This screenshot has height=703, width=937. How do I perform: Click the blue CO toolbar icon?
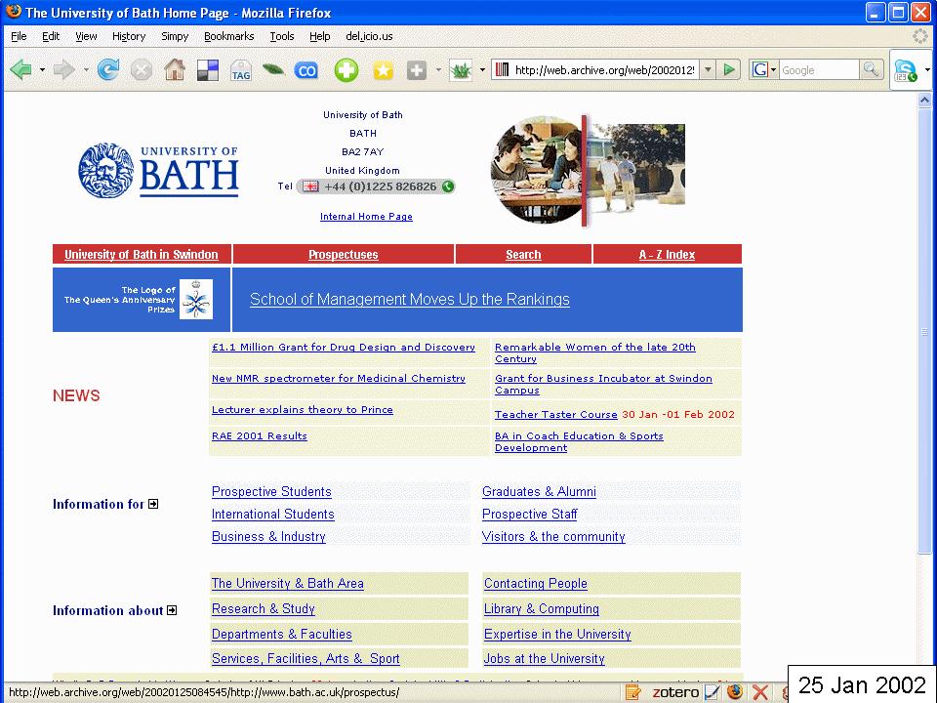pyautogui.click(x=306, y=70)
